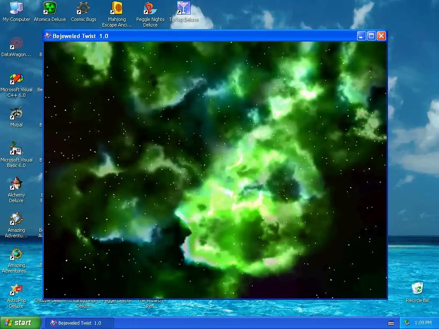Click the network tray icon near the clock
Viewport: 439px width, 329px height.
(x=407, y=323)
